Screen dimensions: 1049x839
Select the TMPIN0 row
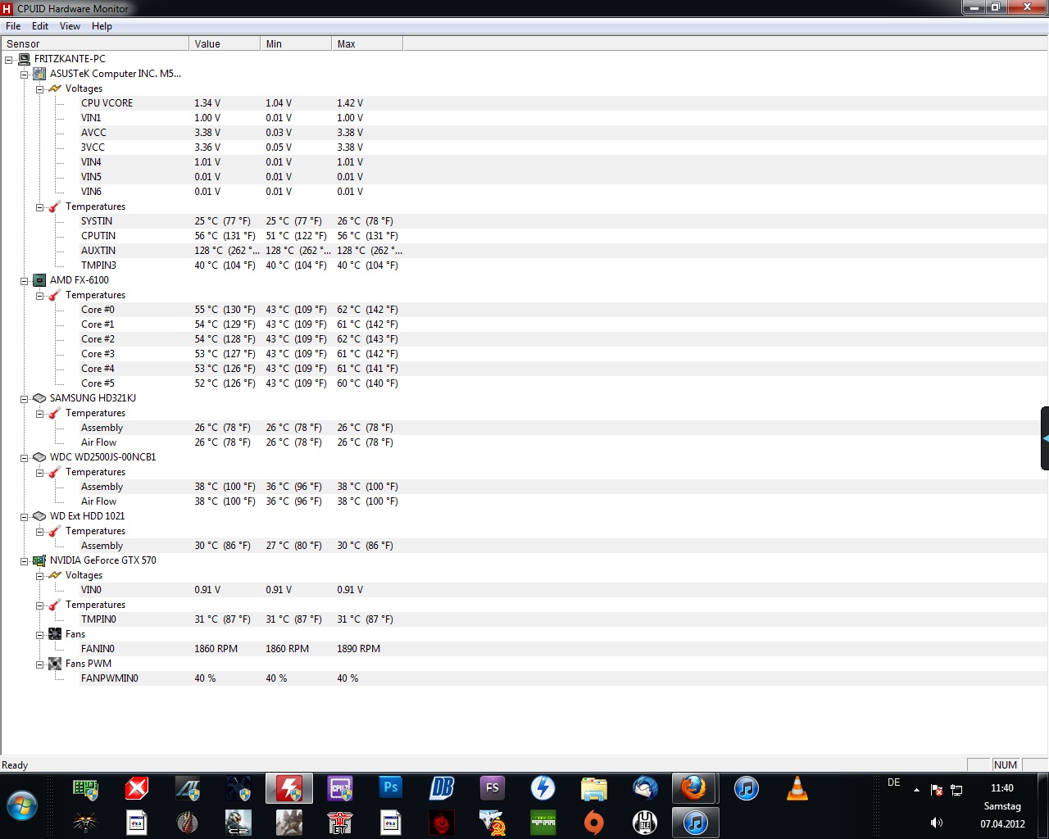click(524, 619)
